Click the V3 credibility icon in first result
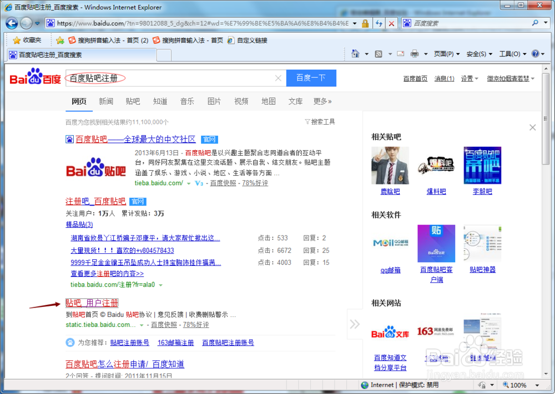 199,183
